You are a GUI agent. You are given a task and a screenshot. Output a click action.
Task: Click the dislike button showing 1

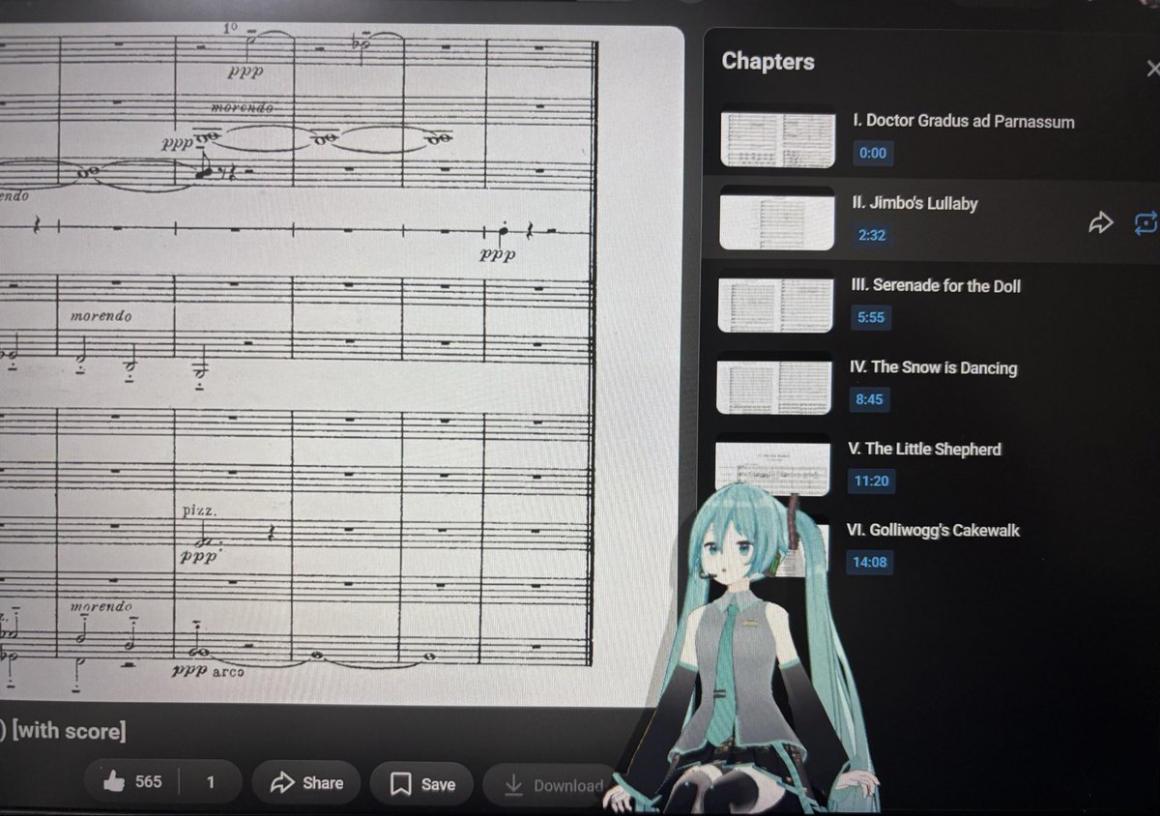[210, 782]
